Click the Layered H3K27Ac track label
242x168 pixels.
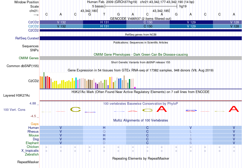(17, 96)
